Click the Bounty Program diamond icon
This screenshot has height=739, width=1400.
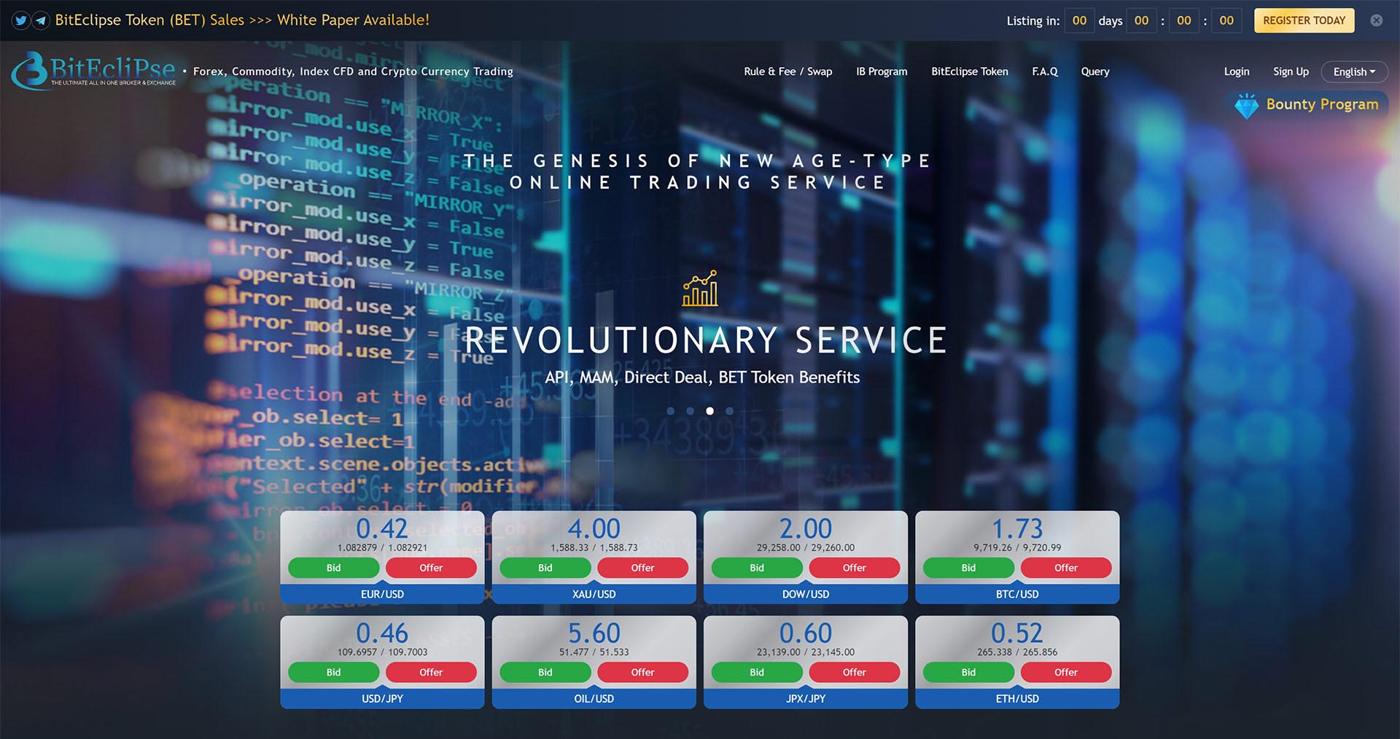[1246, 106]
